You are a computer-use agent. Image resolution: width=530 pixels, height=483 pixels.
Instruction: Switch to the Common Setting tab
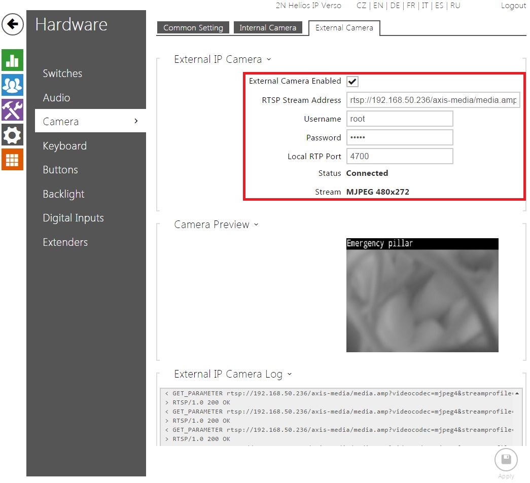(193, 28)
